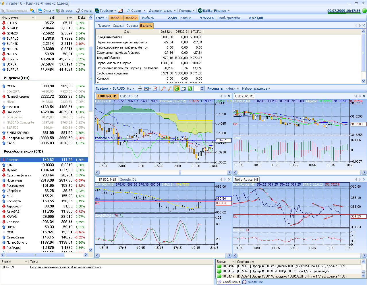
Task: Click the Сбербанк stock row
Action: pos(44,191)
